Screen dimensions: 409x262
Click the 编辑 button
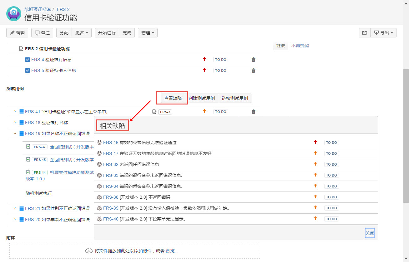click(x=17, y=33)
